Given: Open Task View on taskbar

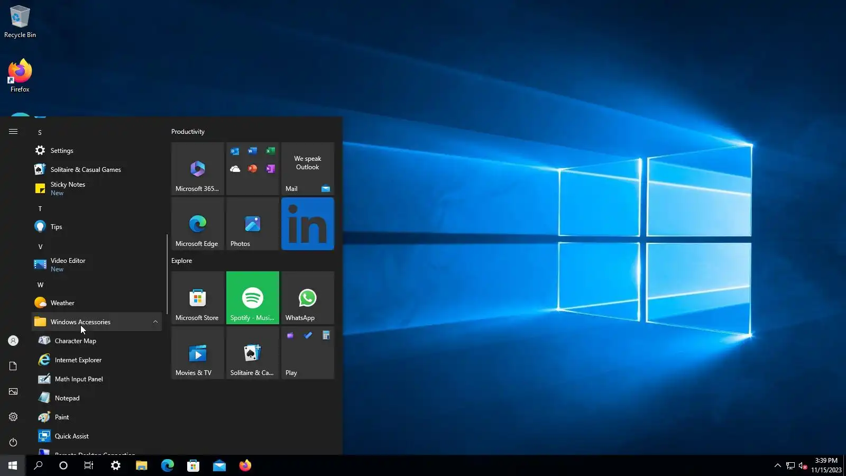Looking at the screenshot, I should (x=89, y=465).
